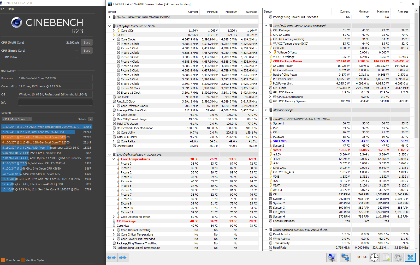Collapse the Drive: Samsung SSD 850 EVO section
The width and height of the screenshot is (420, 265).
pyautogui.click(x=266, y=230)
